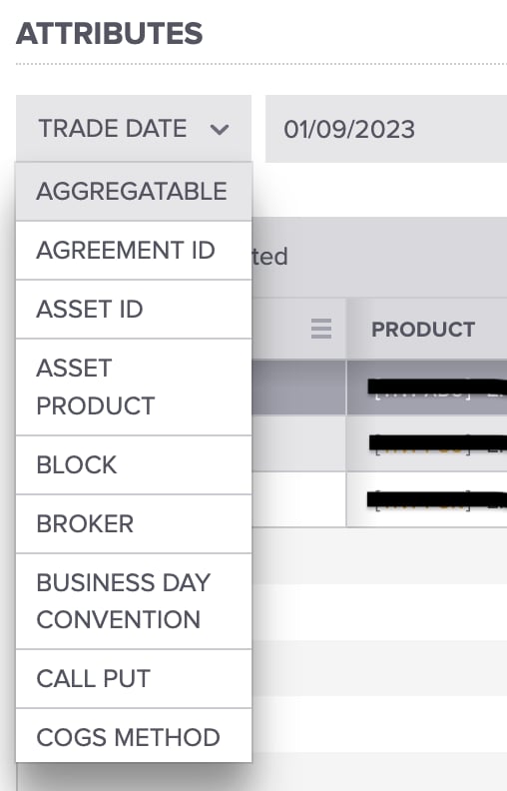Click the 01/09/2023 date field
Screen dimensions: 507x791
tap(386, 129)
